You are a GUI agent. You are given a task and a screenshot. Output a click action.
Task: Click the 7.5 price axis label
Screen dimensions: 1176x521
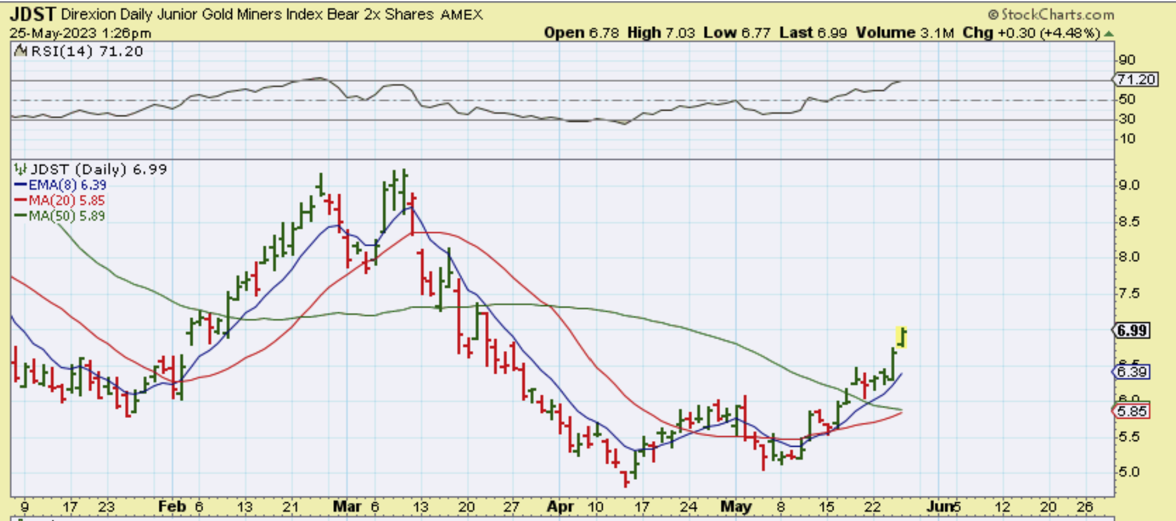tap(1129, 294)
